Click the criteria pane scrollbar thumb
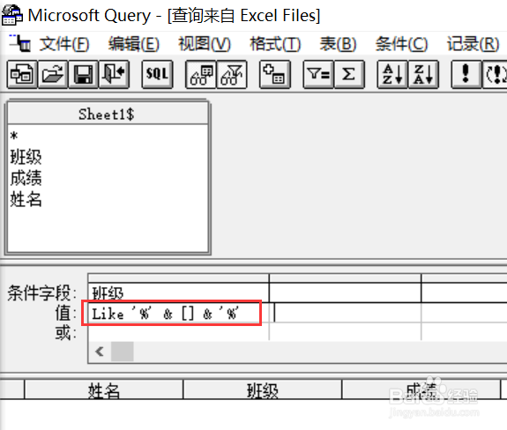 (x=123, y=352)
